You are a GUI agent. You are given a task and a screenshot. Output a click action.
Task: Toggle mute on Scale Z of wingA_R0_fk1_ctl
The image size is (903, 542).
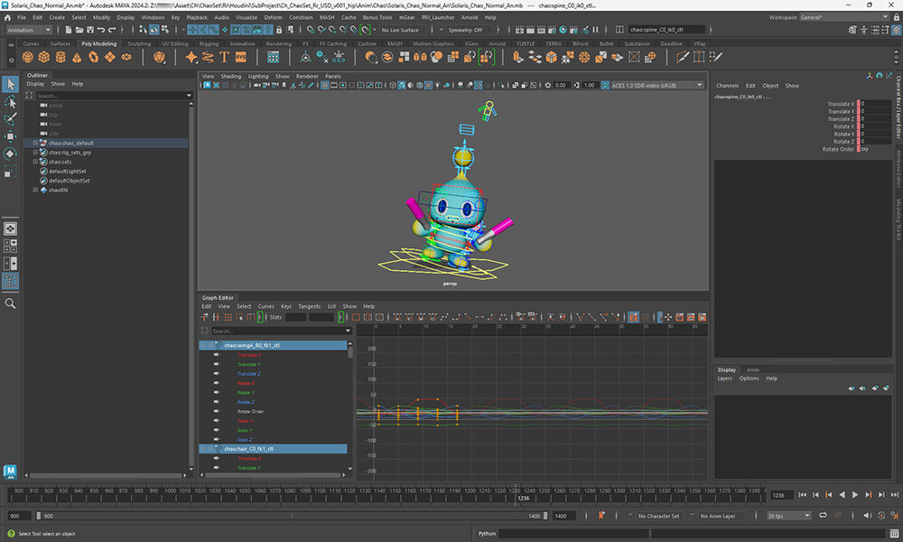217,440
